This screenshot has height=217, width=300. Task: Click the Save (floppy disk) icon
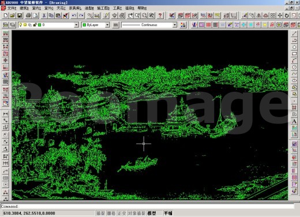[20, 16]
